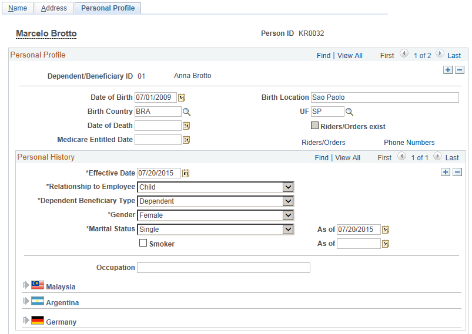Viewport: 472px width, 334px height.
Task: Show previous Personal Profile row arrow
Action: coord(404,53)
